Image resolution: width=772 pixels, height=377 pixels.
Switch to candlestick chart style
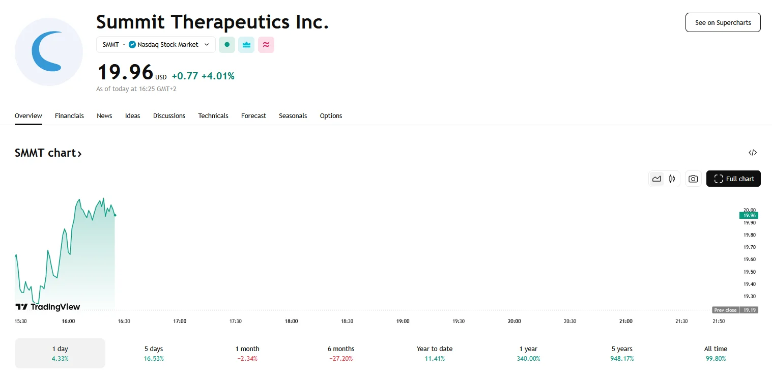[x=672, y=179]
